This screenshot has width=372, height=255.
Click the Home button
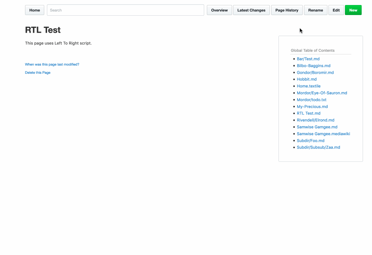click(x=34, y=10)
